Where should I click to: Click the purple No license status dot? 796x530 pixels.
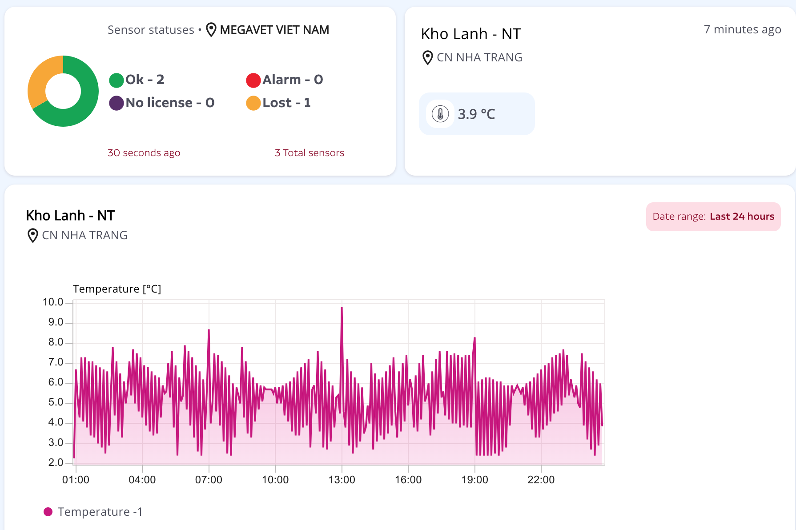[x=117, y=103]
